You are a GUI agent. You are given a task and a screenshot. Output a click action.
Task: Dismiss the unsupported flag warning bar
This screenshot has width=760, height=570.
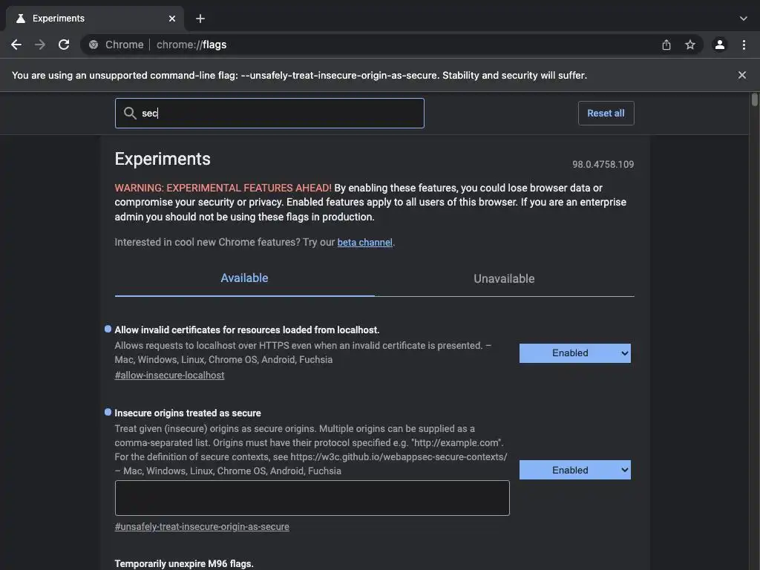(x=741, y=75)
